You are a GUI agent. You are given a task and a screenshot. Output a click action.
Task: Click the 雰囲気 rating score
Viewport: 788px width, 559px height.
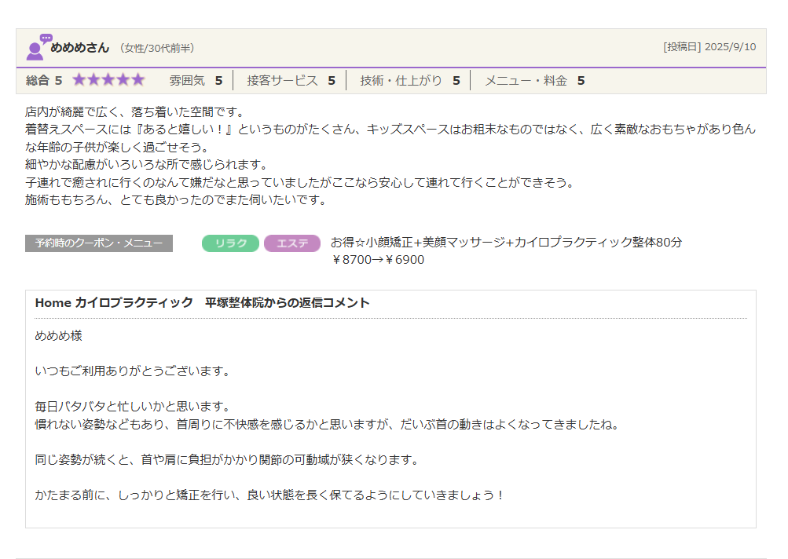(x=218, y=80)
